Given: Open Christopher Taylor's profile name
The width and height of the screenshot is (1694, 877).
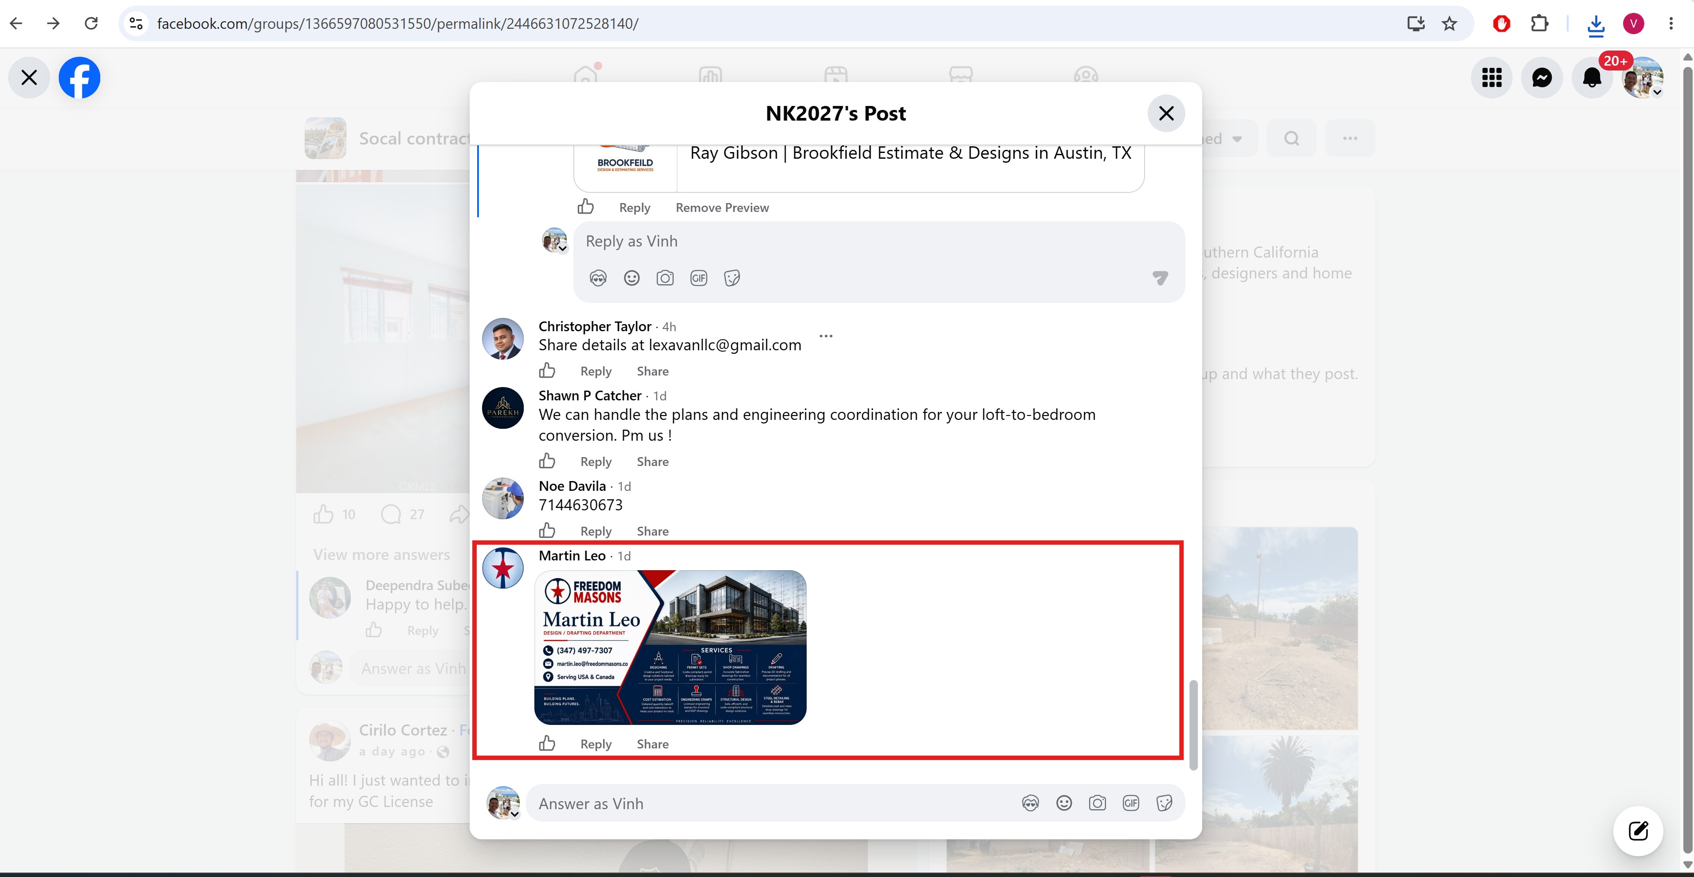Looking at the screenshot, I should point(595,326).
